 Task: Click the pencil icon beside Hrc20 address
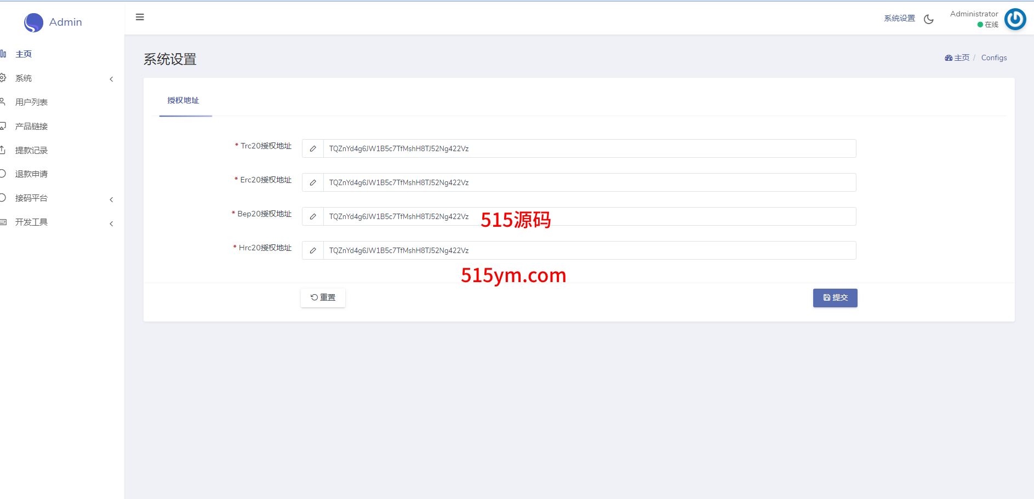tap(313, 251)
